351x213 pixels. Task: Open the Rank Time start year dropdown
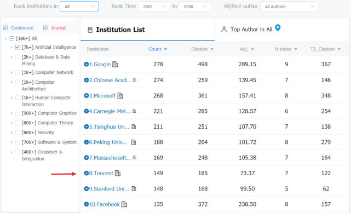[x=154, y=7]
